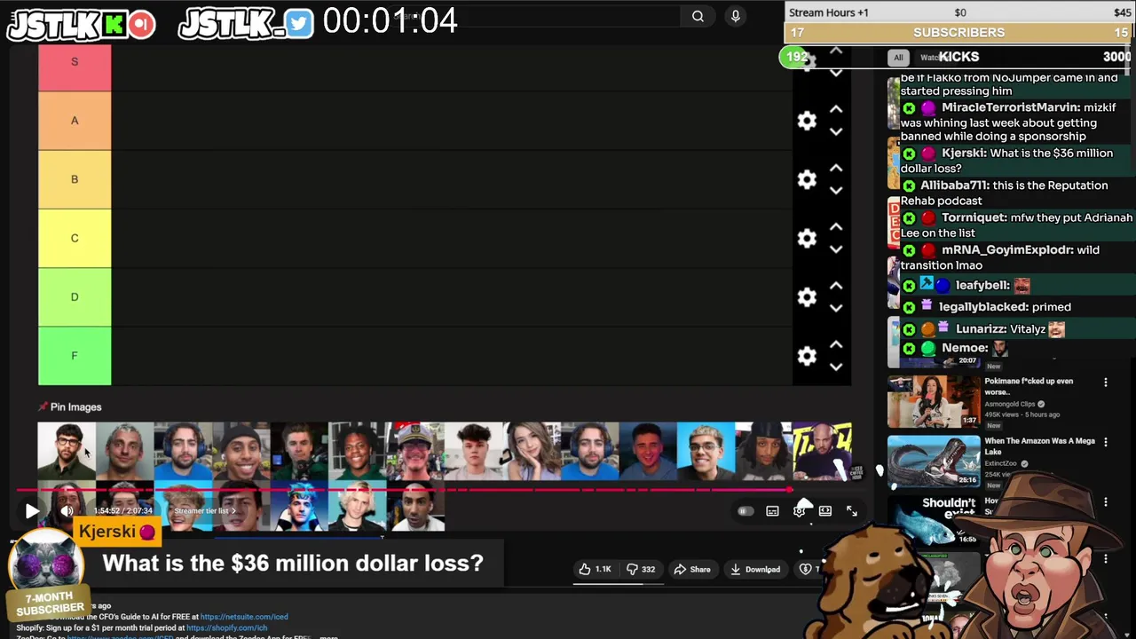Click the Kick badge beside leafybell's name

pyautogui.click(x=909, y=286)
